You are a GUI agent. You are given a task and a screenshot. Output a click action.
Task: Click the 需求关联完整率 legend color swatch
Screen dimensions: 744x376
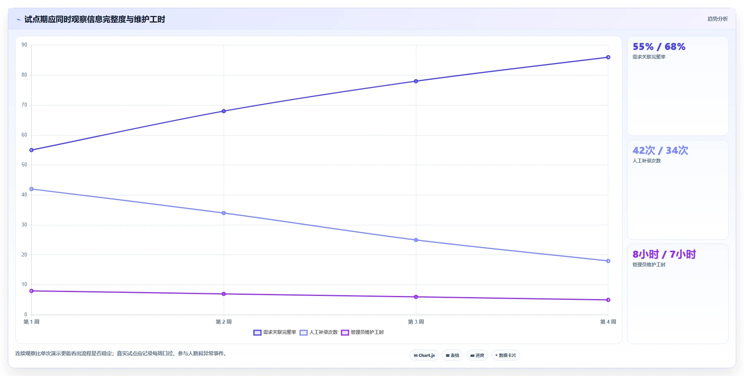(x=257, y=333)
